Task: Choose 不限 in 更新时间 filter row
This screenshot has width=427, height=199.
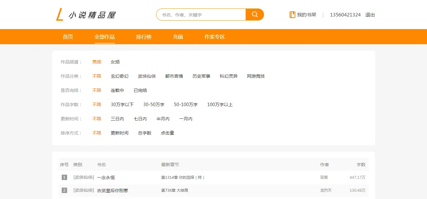Action: (x=97, y=119)
